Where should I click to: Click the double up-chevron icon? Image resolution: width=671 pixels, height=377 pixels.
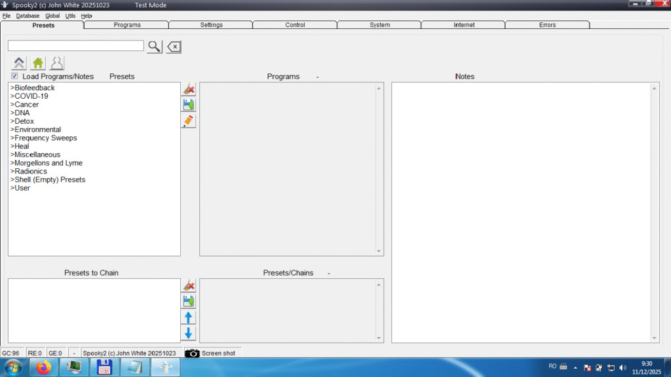click(x=19, y=63)
